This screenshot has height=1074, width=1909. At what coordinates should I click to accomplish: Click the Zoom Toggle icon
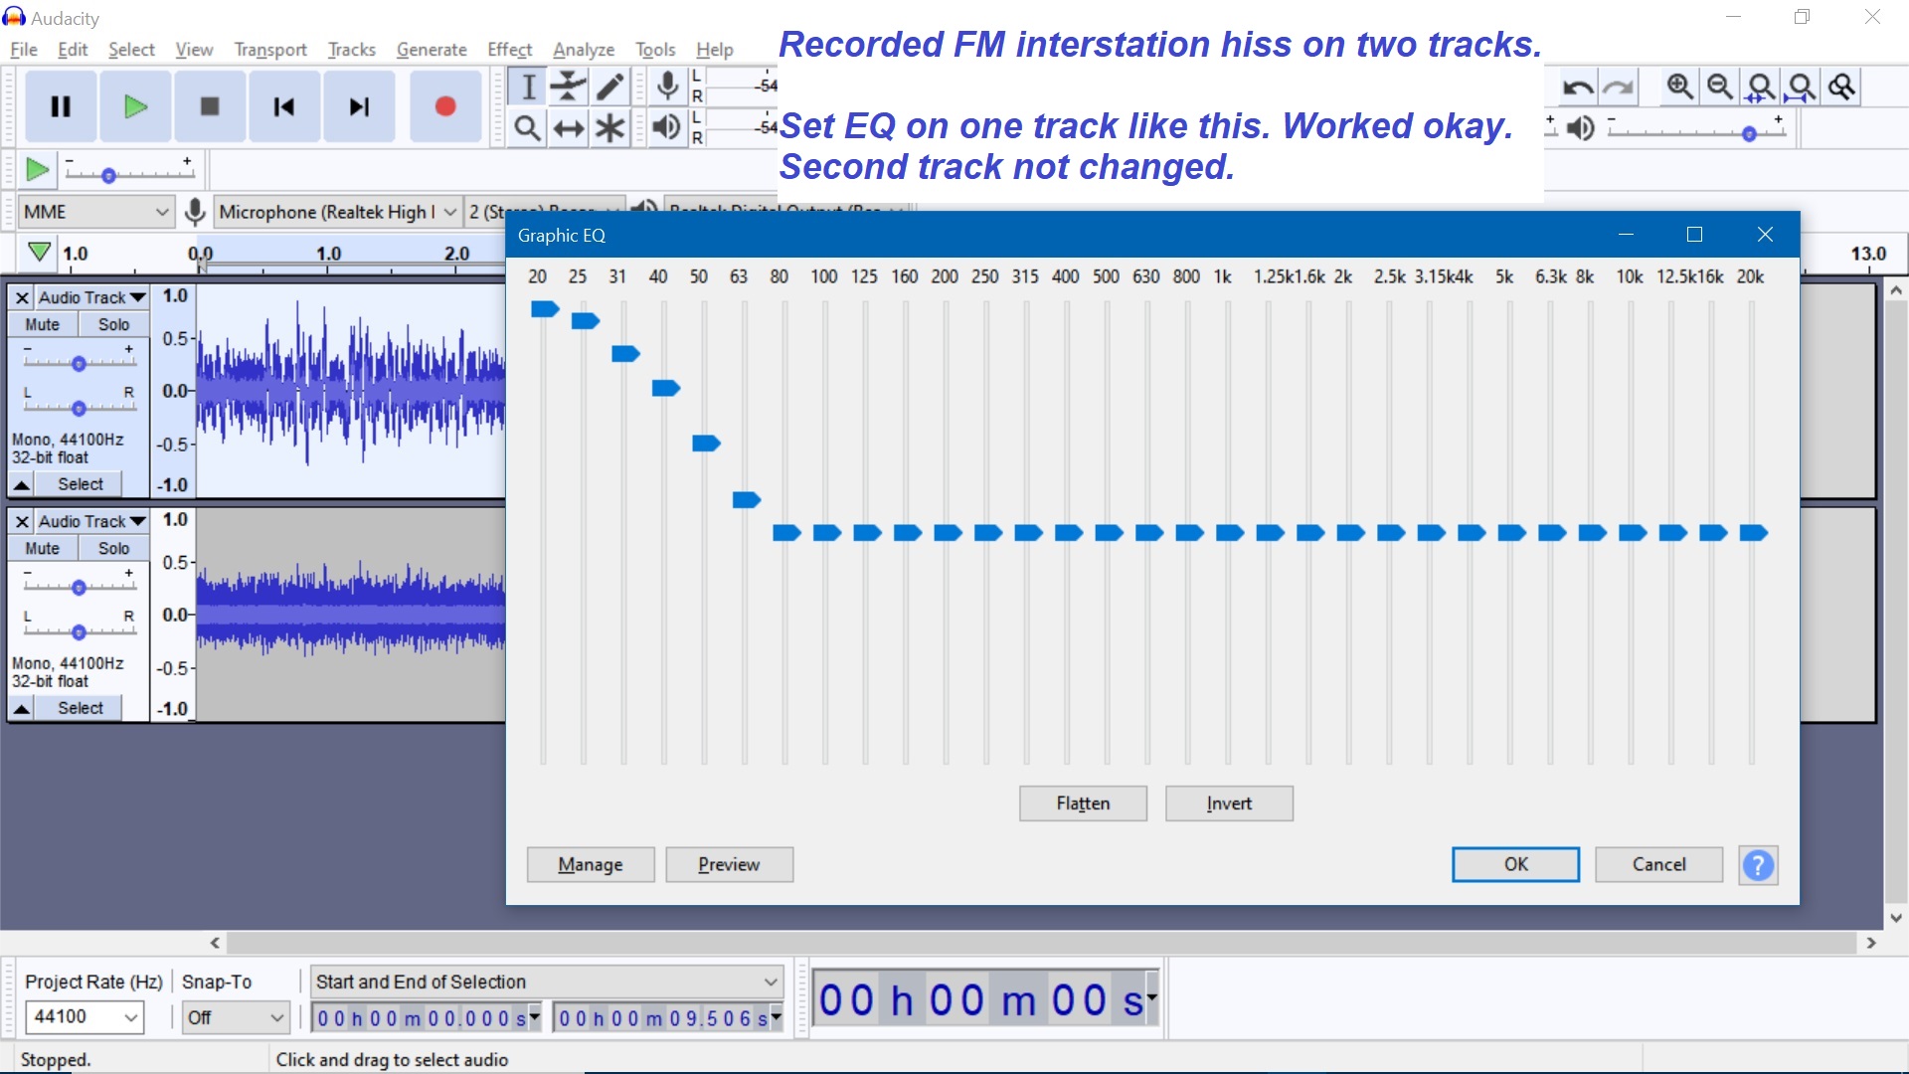pos(1842,88)
